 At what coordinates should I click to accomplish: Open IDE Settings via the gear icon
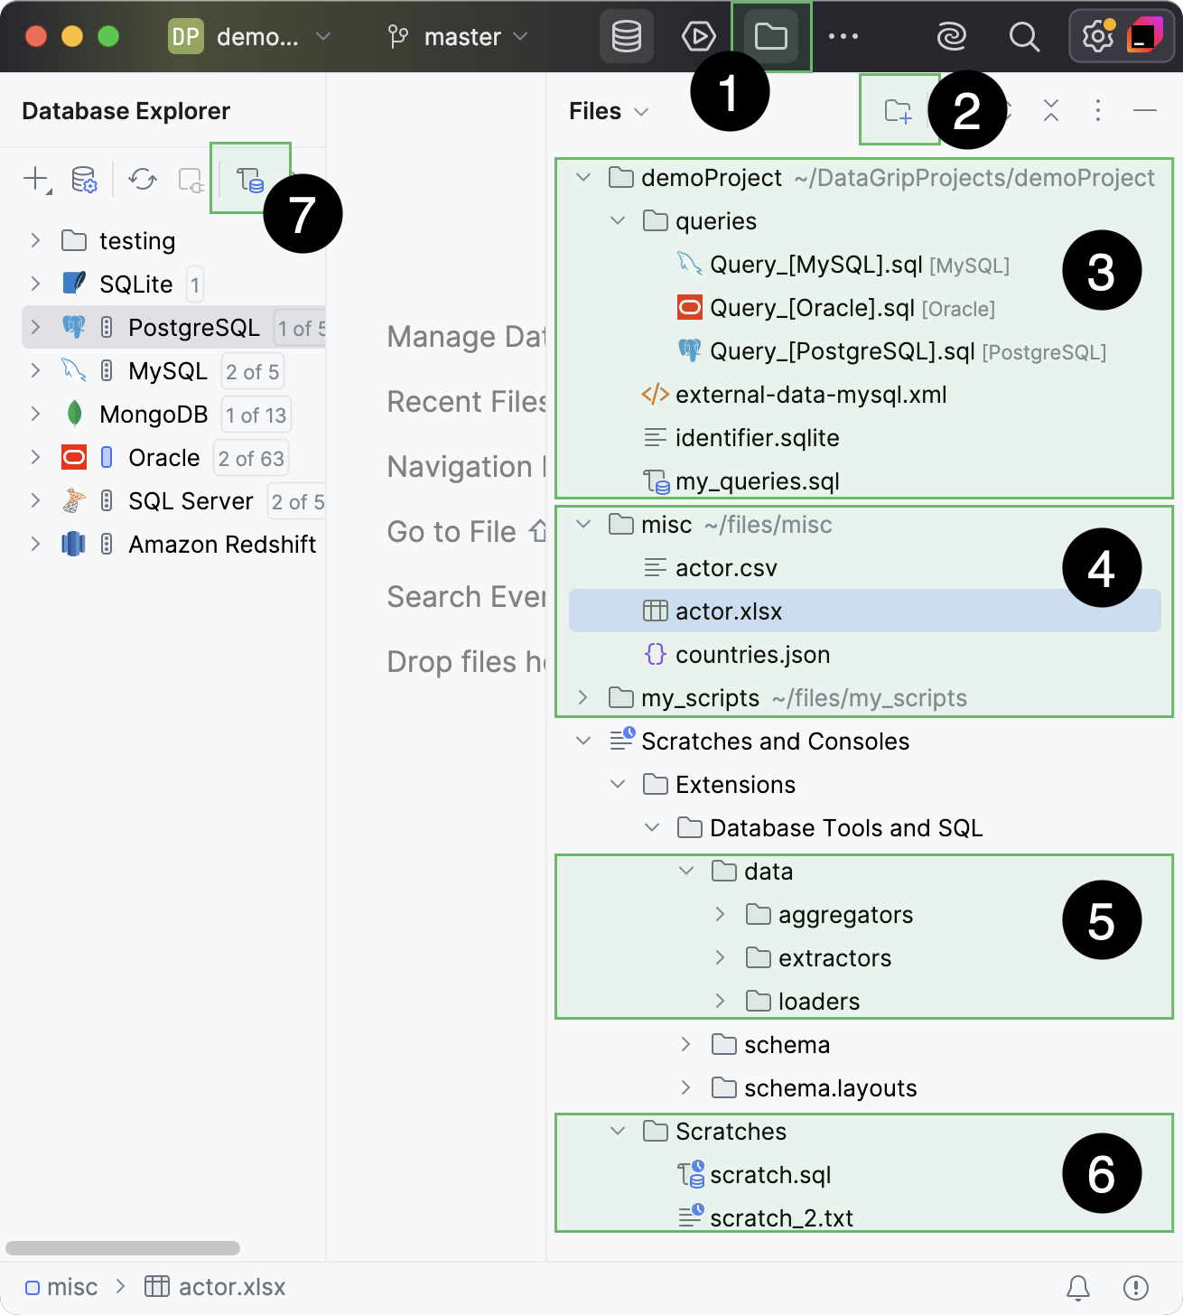[1096, 36]
